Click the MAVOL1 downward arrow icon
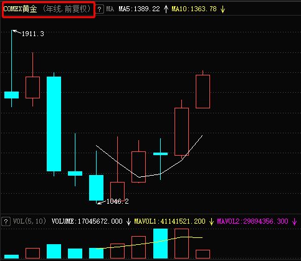The height and width of the screenshot is (261, 301). point(211,222)
